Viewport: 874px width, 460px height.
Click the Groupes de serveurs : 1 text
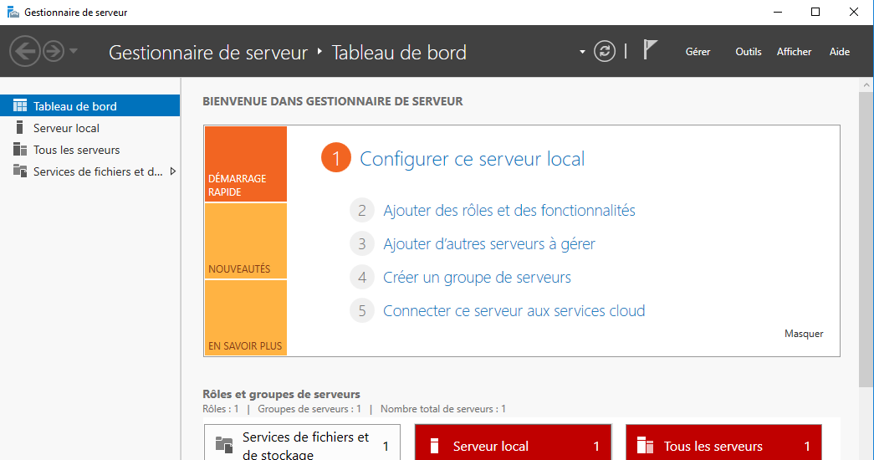(x=309, y=409)
